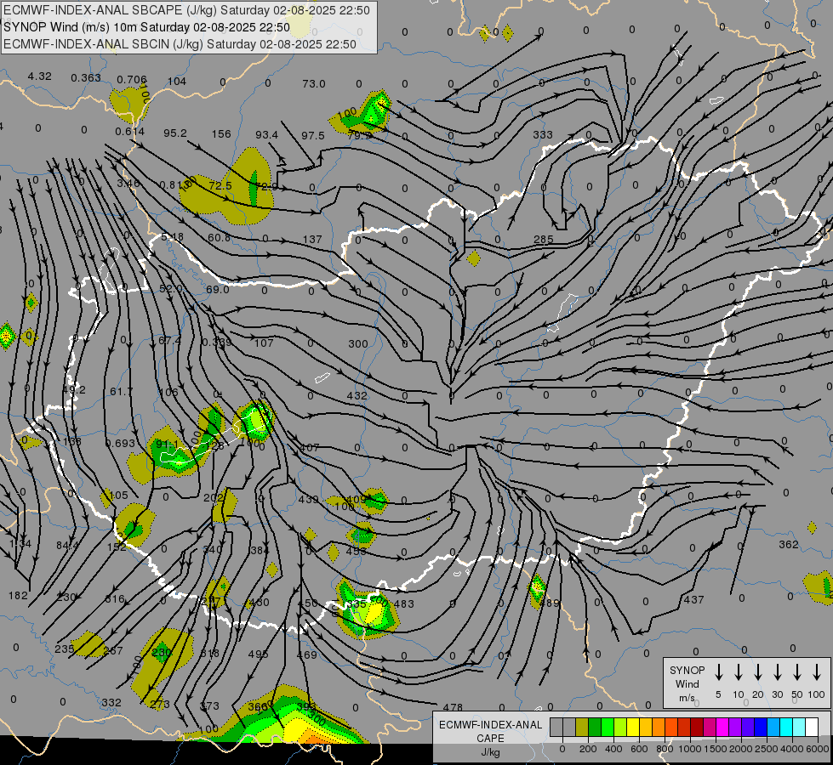
Task: Click the 437 value on the map
Action: pyautogui.click(x=693, y=599)
